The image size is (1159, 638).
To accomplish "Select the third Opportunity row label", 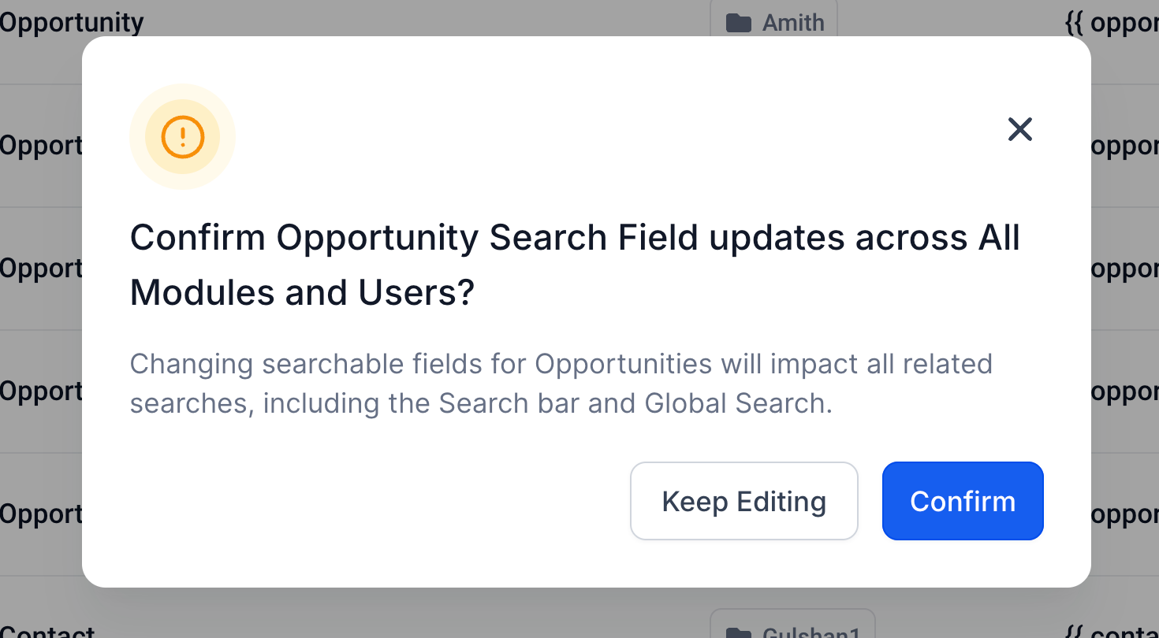I will click(41, 269).
